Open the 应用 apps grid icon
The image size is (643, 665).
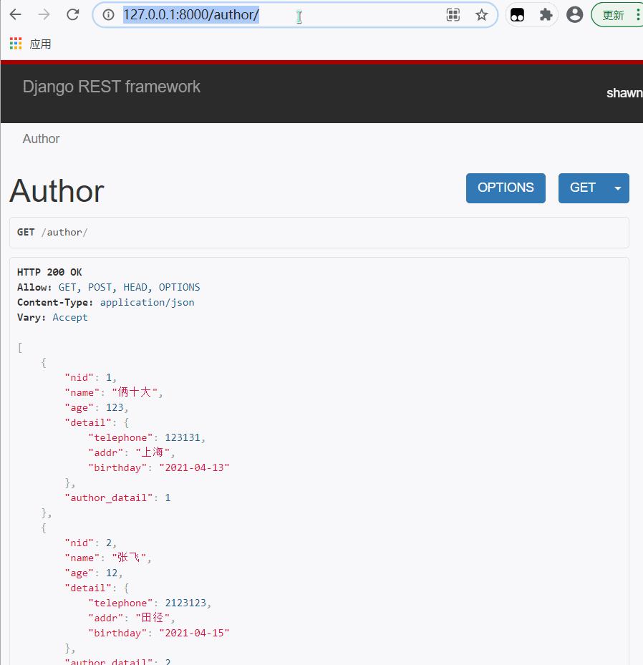[x=16, y=43]
